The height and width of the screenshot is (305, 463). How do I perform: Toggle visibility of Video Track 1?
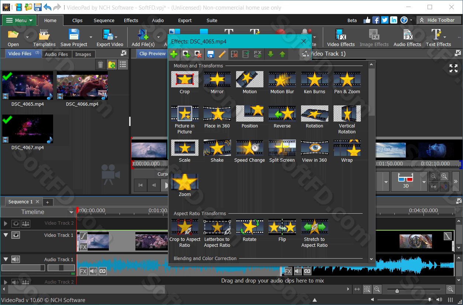point(15,235)
